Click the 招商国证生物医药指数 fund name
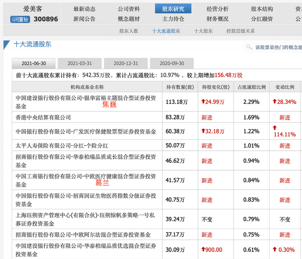This screenshot has height=259, width=302. pyautogui.click(x=86, y=200)
